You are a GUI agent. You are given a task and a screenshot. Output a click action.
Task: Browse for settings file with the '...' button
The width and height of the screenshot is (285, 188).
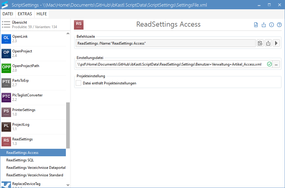click(276, 64)
